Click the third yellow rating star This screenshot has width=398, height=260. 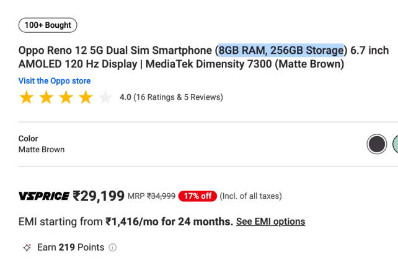66,97
